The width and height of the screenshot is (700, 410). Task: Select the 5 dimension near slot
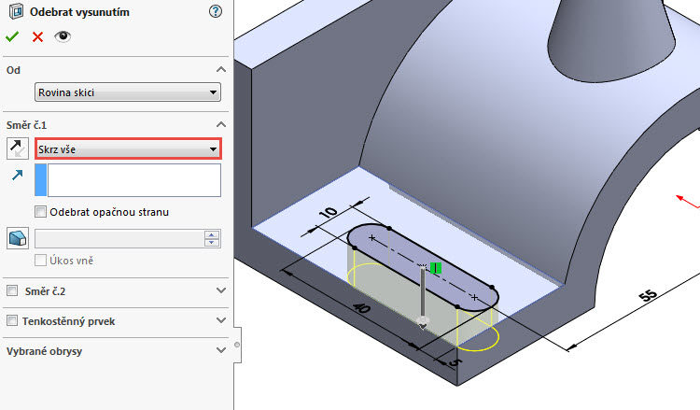[453, 362]
